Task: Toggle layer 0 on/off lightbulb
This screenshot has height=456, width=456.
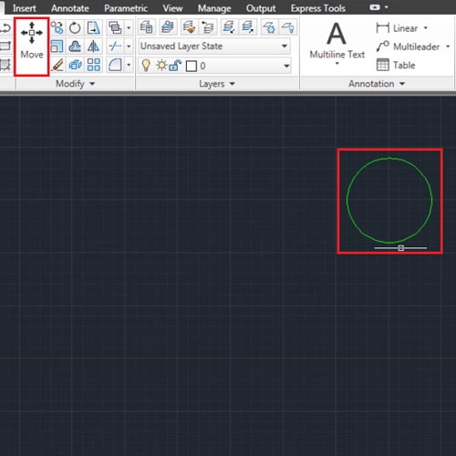Action: (x=146, y=66)
